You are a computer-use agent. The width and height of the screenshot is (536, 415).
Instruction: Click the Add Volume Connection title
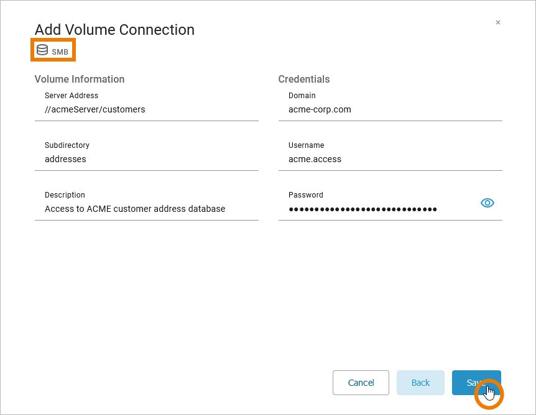click(x=114, y=30)
